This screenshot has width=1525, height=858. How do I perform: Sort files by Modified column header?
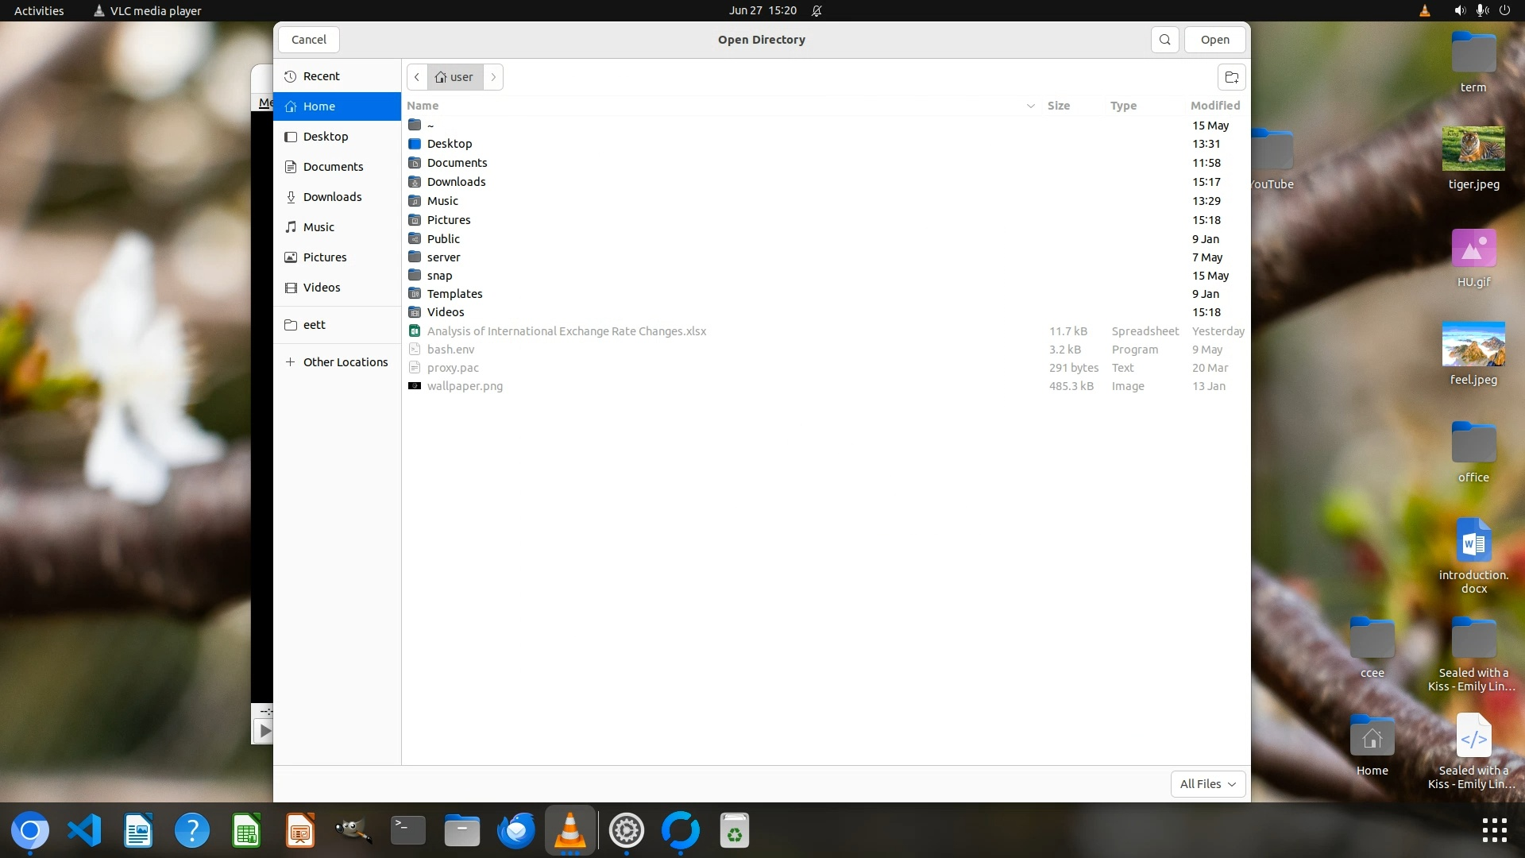point(1214,106)
